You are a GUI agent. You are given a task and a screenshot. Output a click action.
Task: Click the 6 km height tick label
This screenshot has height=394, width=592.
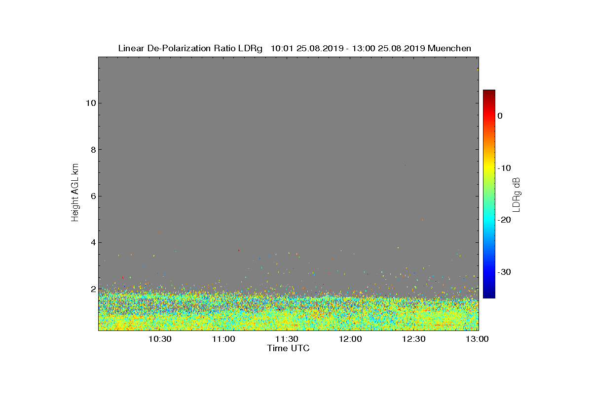(x=93, y=196)
